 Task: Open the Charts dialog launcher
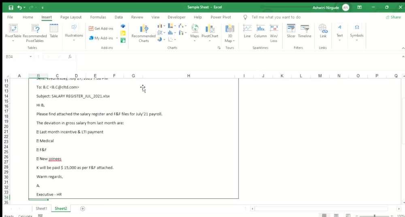coord(219,48)
